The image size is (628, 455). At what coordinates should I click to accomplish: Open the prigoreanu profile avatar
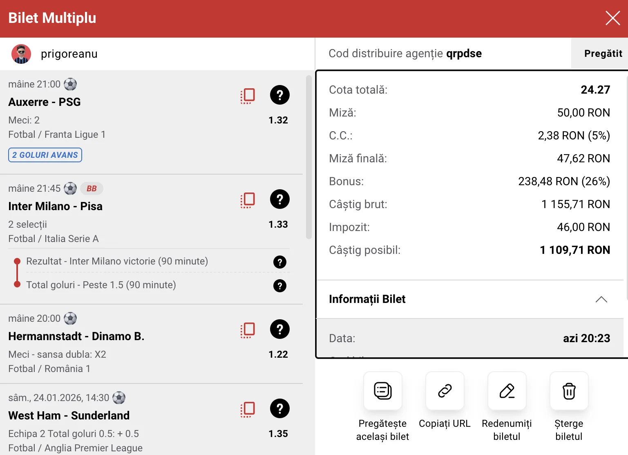21,54
